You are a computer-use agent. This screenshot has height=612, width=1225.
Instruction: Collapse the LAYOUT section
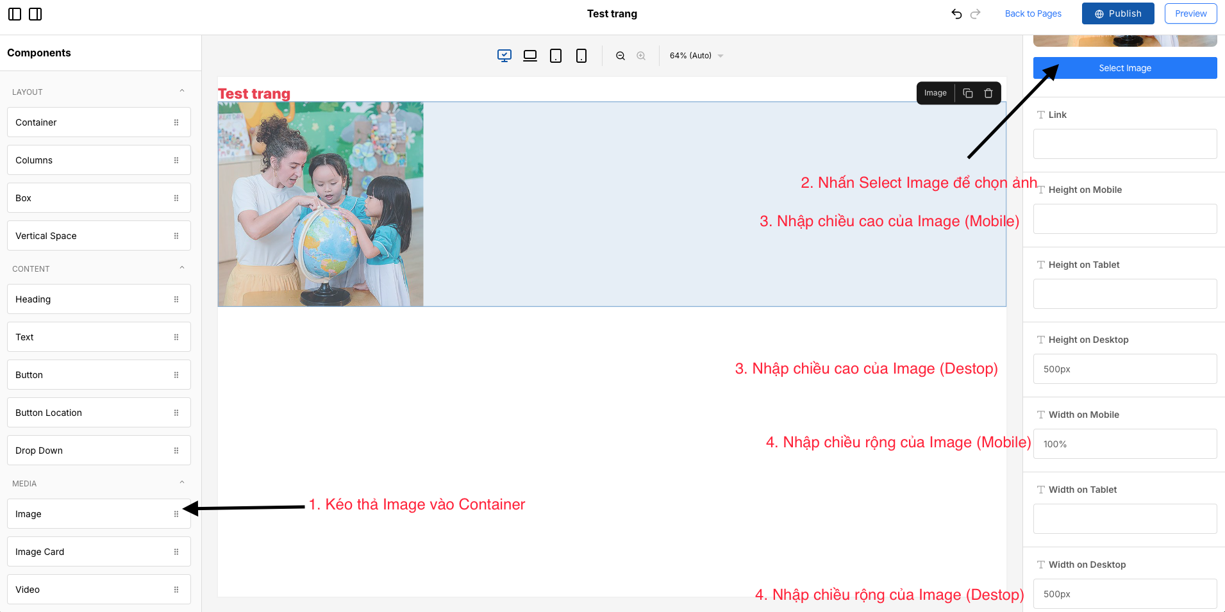pos(182,92)
